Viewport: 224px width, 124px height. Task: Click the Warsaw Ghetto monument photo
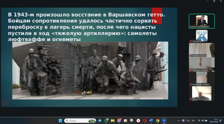click(x=90, y=70)
